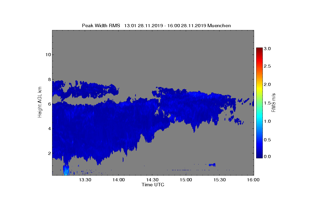Click the colorbar value "1.5"

pos(267,103)
